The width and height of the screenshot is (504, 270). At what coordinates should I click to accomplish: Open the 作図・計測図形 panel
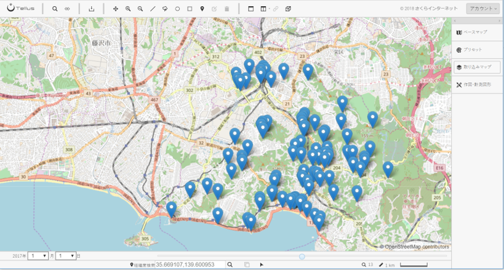point(476,85)
